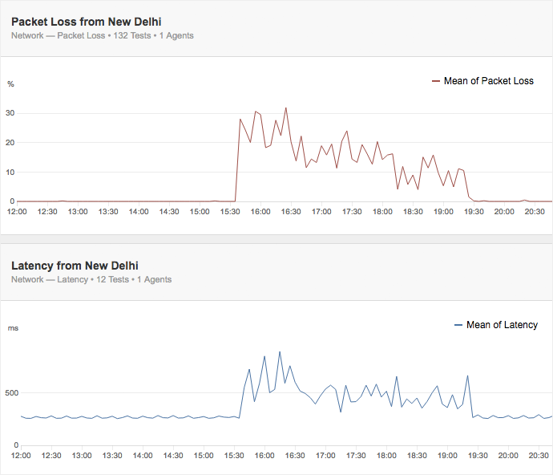Click the 30 label on the Packet Loss y-axis
The image size is (553, 475).
[10, 113]
